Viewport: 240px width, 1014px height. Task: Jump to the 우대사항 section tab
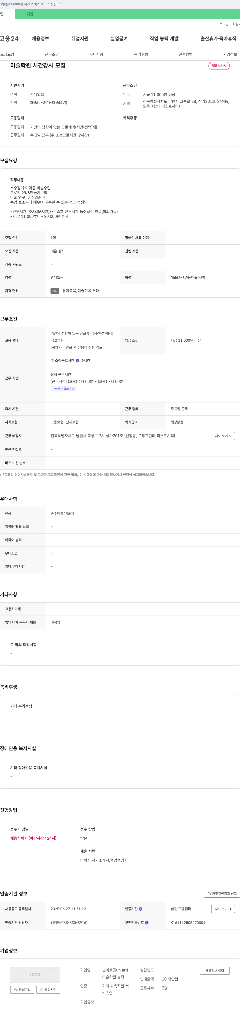coord(96,54)
